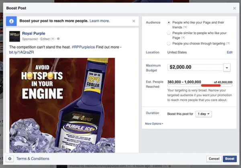Select People who like your Page and friends
Screen dimensions: 241x168
169,23
